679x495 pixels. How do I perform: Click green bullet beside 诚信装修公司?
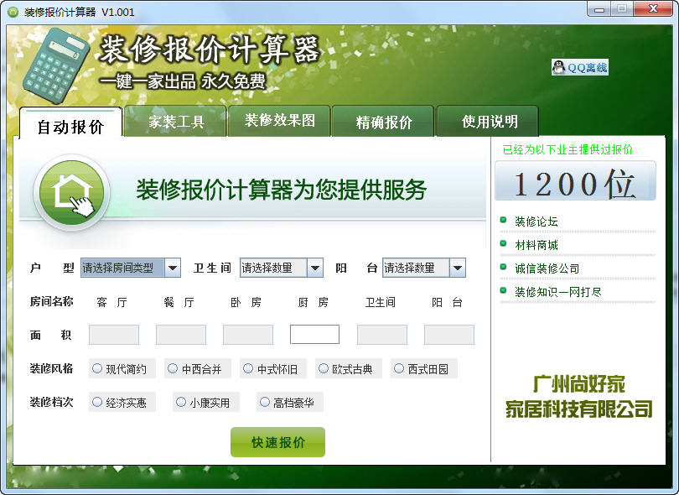[503, 268]
